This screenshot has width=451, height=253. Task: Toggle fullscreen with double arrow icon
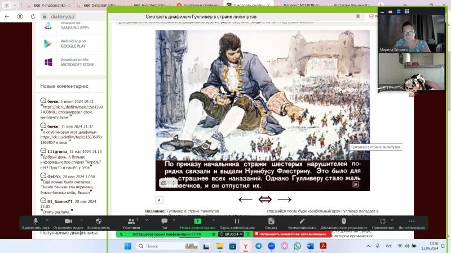coord(265,200)
